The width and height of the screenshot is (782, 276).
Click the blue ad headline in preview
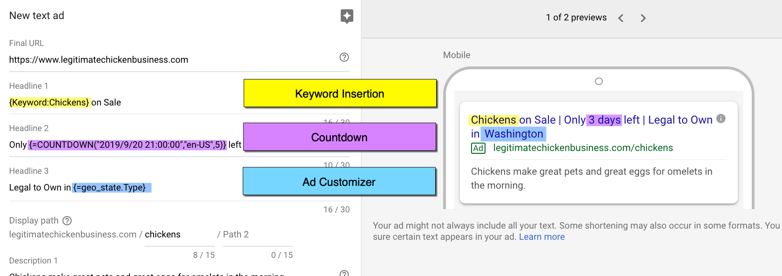[x=591, y=120]
